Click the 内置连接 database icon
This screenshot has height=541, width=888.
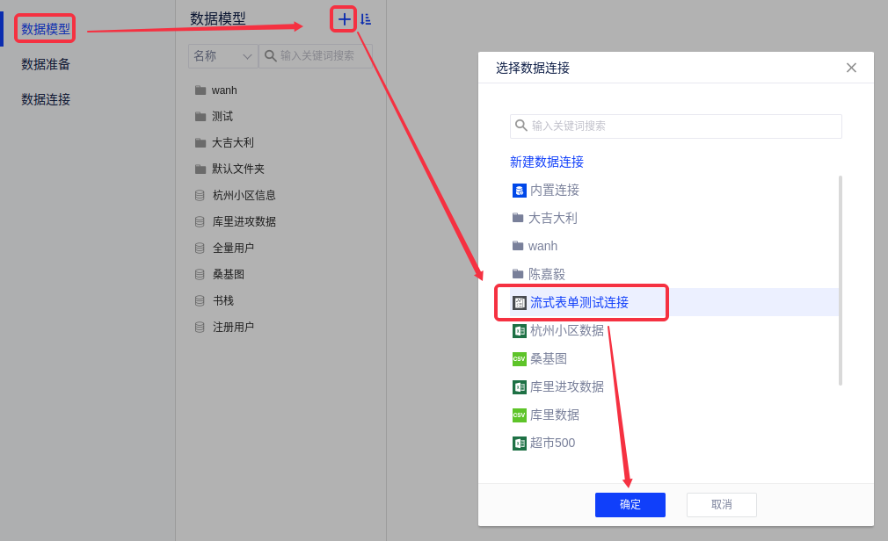519,191
